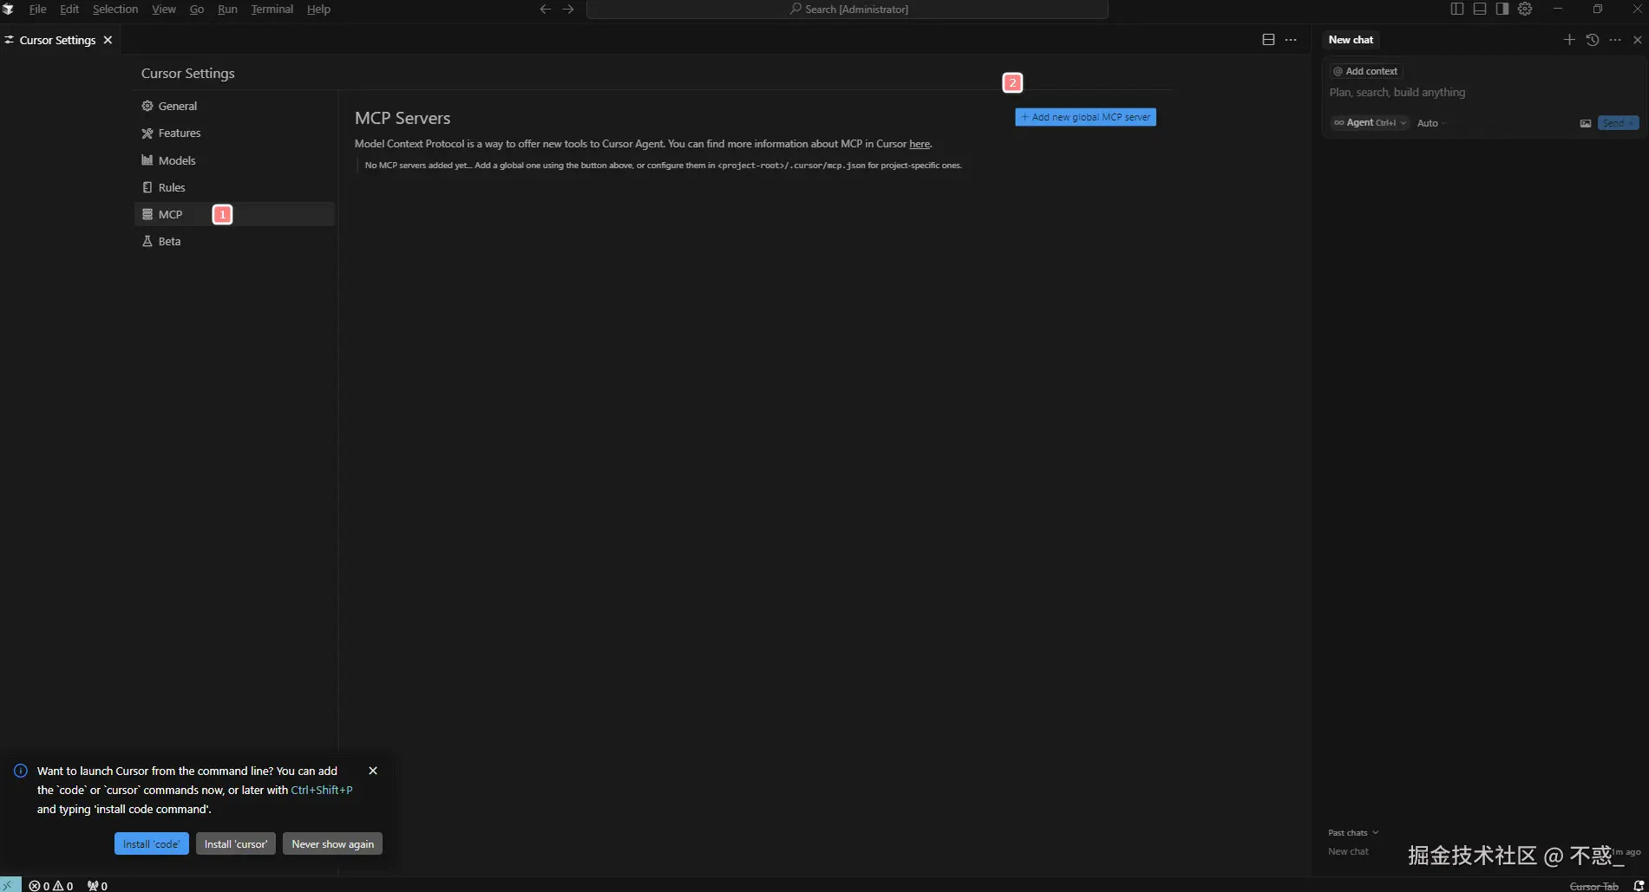Viewport: 1649px width, 892px height.
Task: Toggle the AI pane layout icon
Action: coord(1502,9)
